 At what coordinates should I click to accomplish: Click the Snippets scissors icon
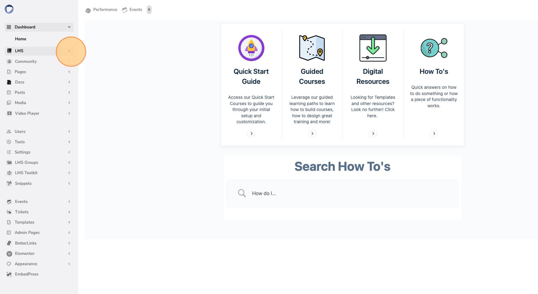[x=9, y=184]
